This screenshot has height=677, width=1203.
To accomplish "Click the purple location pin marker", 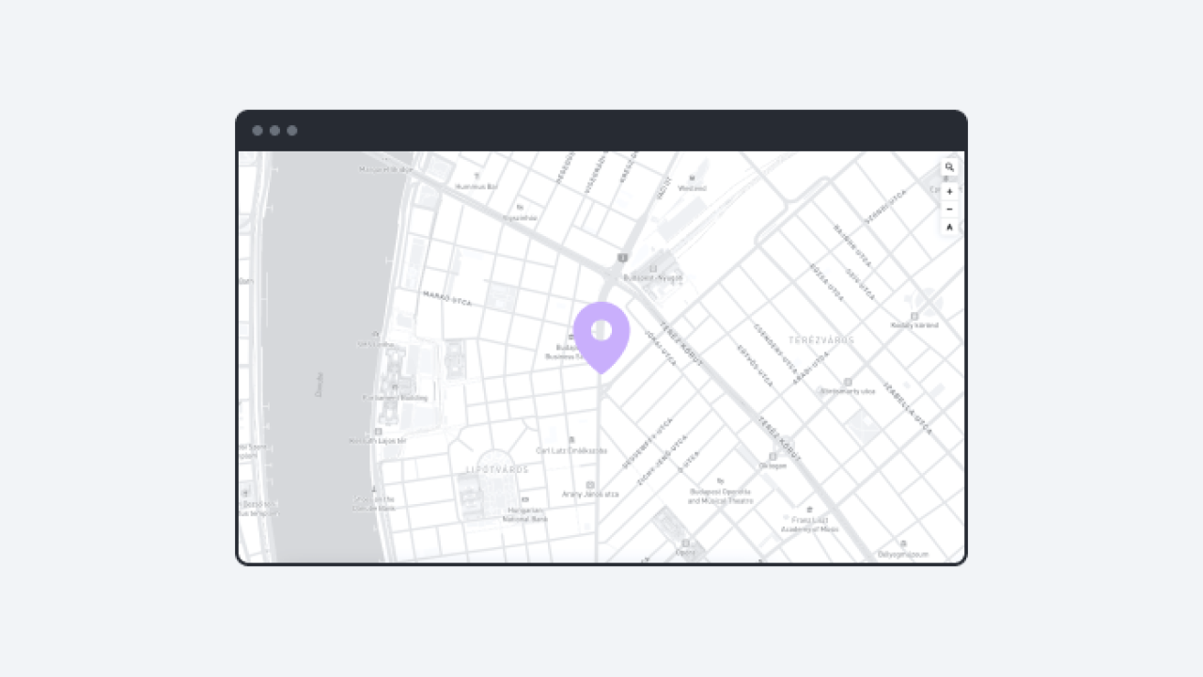I will [601, 334].
